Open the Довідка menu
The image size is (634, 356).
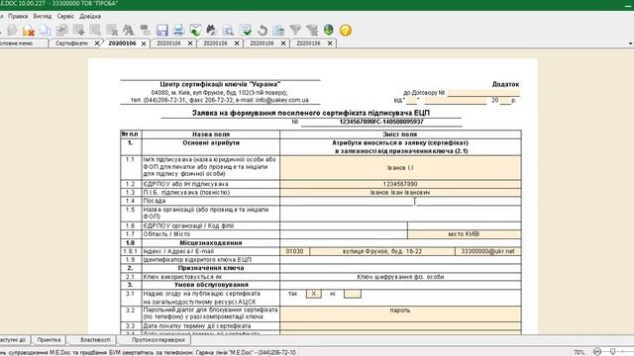coord(90,16)
